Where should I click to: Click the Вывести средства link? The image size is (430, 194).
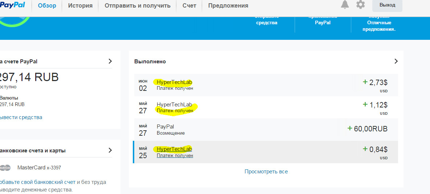pyautogui.click(x=21, y=117)
